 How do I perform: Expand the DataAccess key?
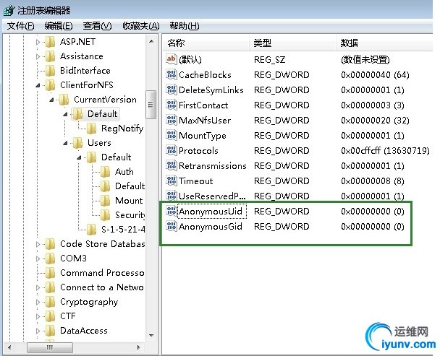coord(38,331)
